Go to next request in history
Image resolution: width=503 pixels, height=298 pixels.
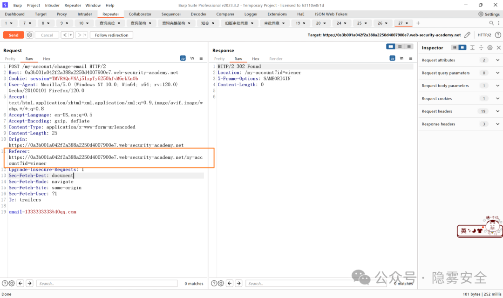(x=79, y=35)
